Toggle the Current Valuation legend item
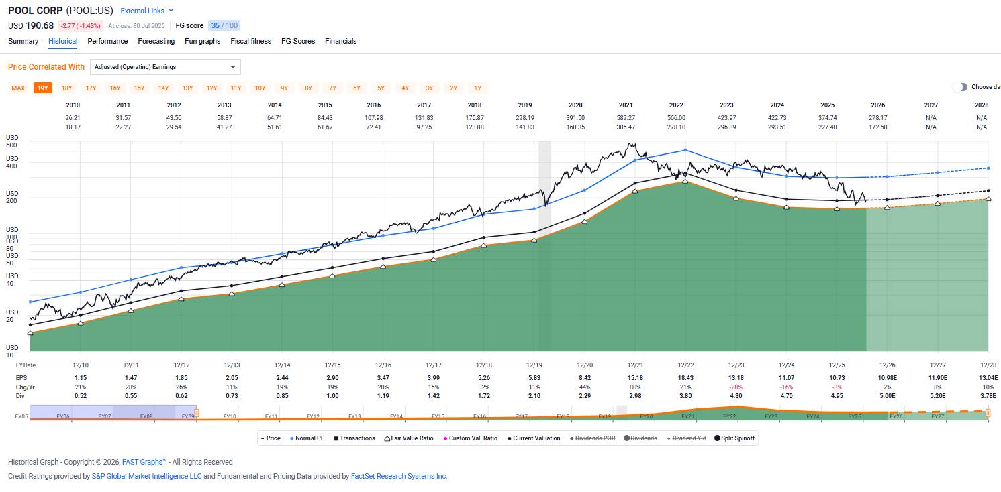This screenshot has width=1001, height=492. click(534, 438)
